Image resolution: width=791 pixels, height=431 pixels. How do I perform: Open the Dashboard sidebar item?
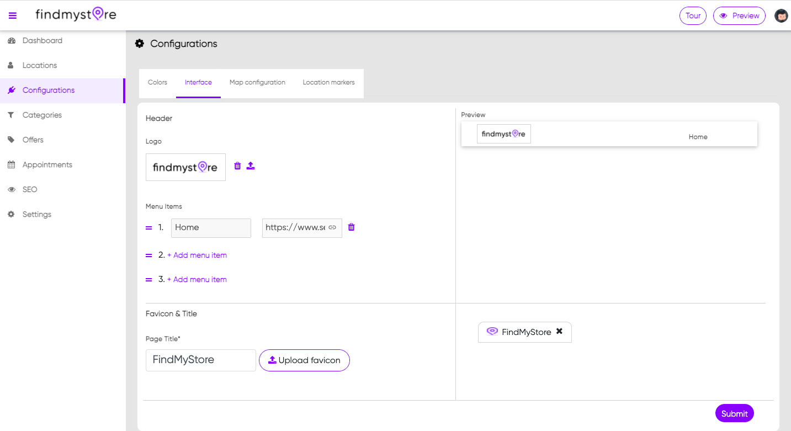(x=42, y=40)
